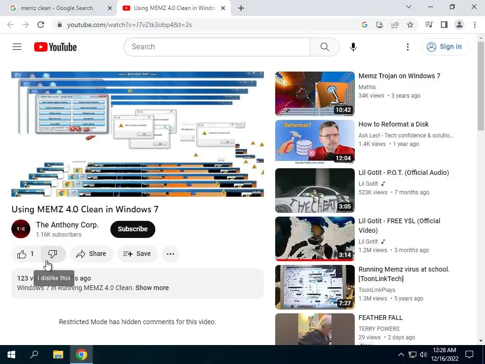485x364 pixels.
Task: Click the MEMZ video player
Action: click(x=137, y=134)
